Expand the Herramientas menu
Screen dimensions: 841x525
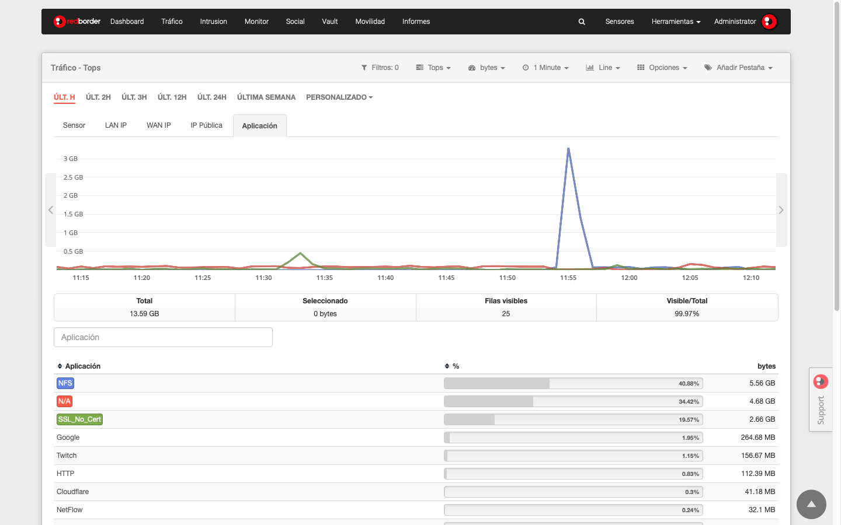coord(676,22)
